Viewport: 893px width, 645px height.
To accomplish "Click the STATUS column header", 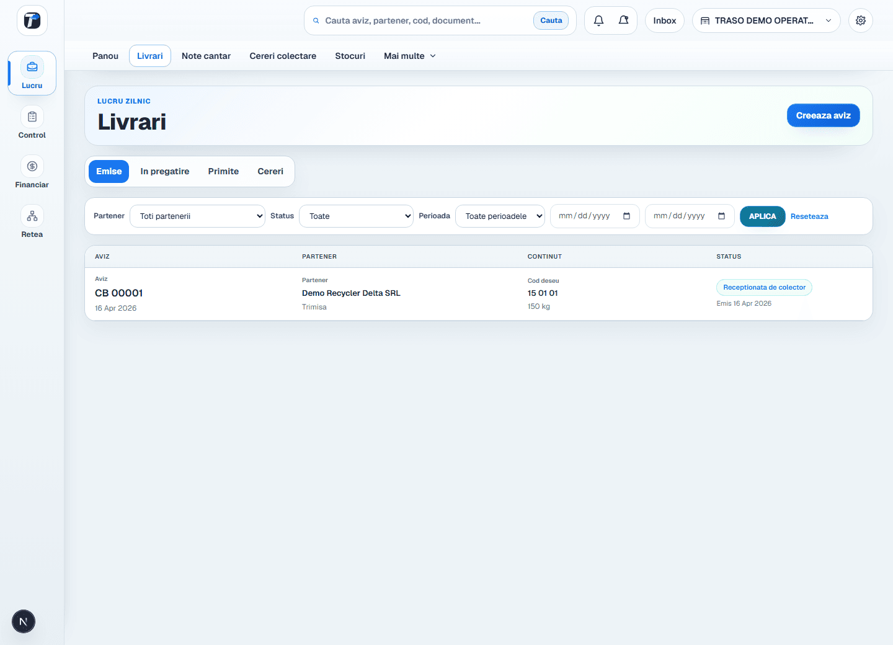I will point(729,256).
